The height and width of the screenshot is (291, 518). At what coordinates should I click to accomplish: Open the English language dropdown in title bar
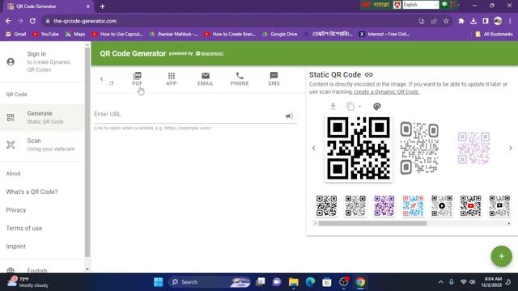coord(420,5)
